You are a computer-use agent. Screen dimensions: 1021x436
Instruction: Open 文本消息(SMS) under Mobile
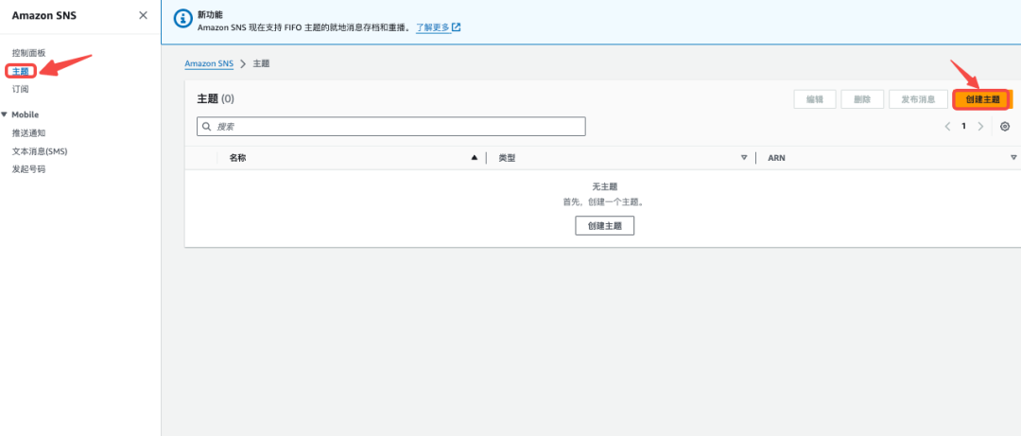click(x=40, y=151)
